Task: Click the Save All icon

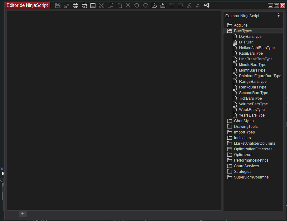Action: [x=67, y=5]
